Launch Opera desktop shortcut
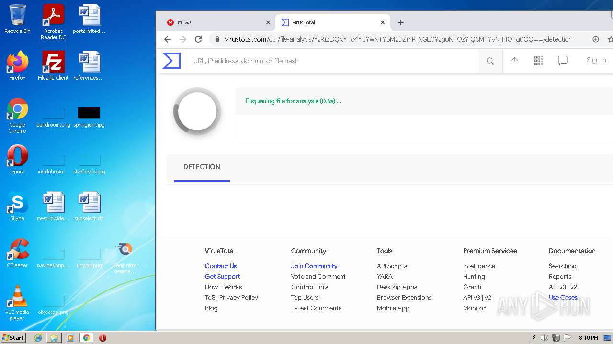This screenshot has height=344, width=613. tap(17, 160)
